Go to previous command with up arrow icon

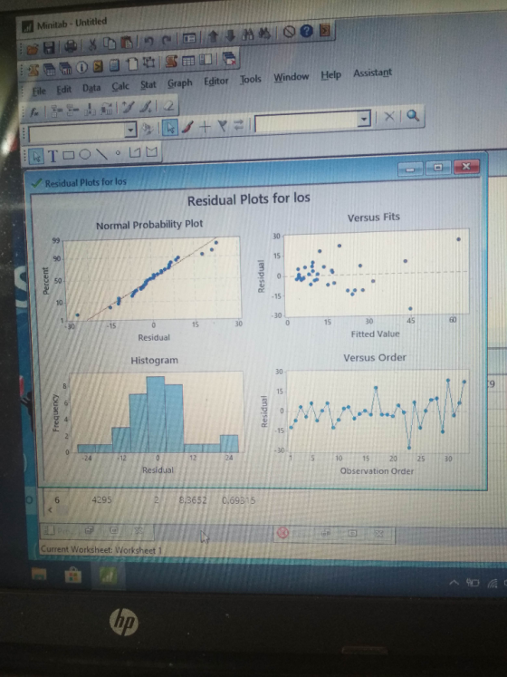pos(213,37)
